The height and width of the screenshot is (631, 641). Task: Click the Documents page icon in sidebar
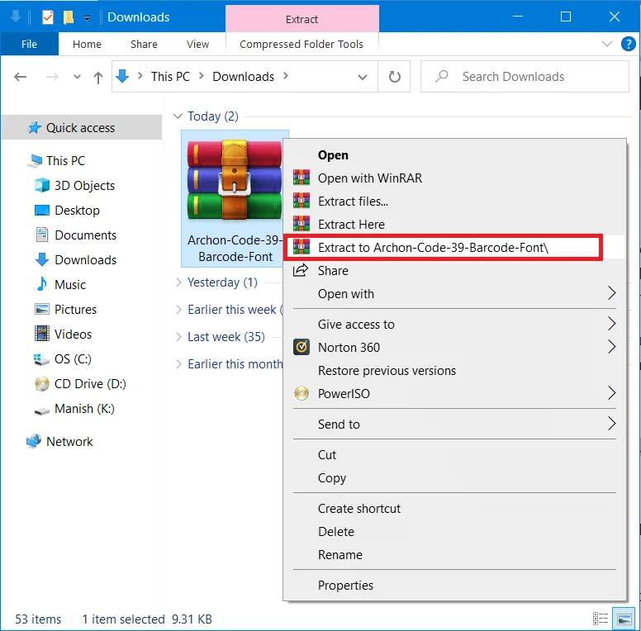(41, 235)
